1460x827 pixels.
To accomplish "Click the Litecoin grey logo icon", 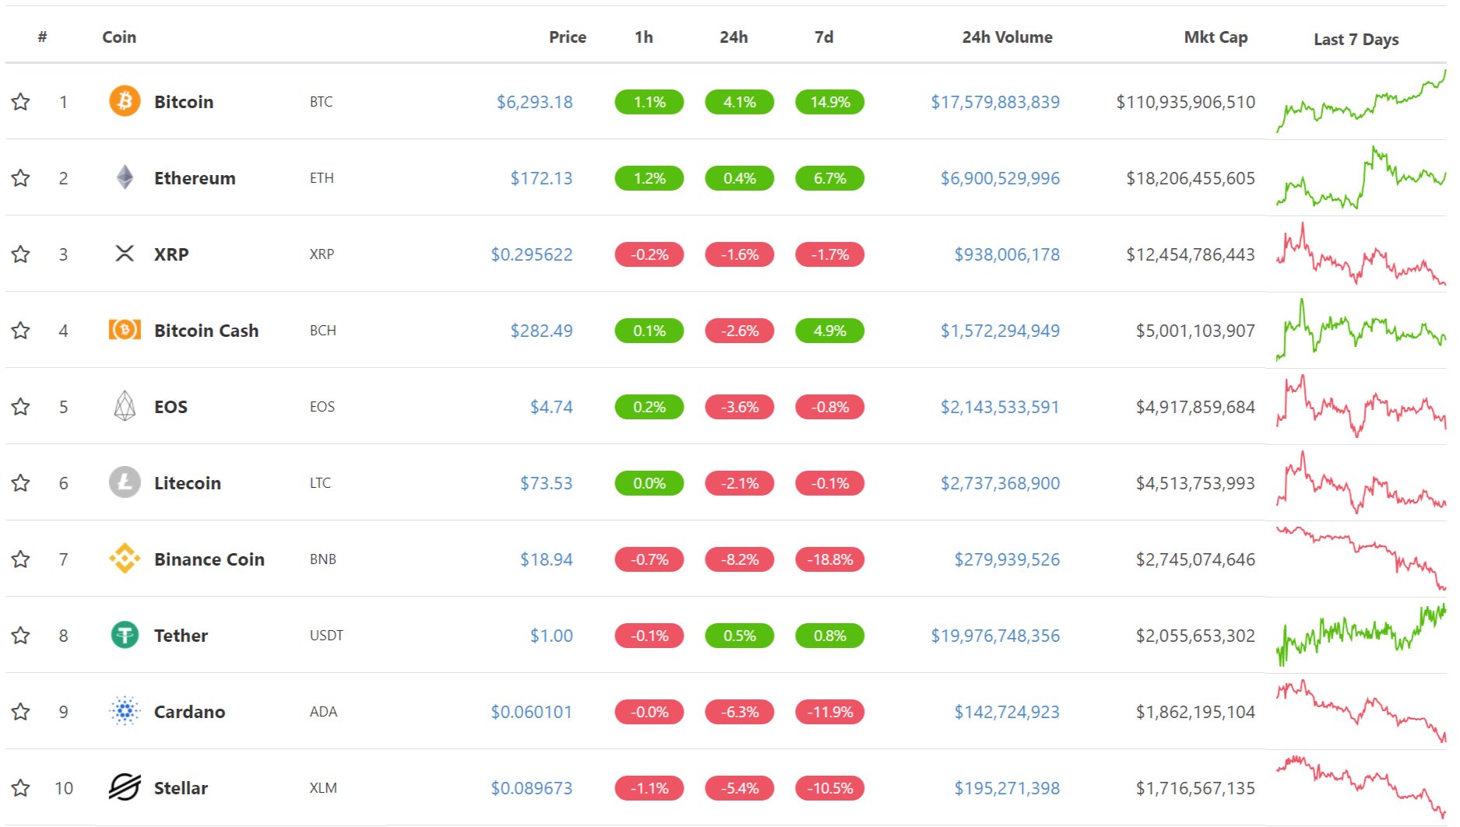I will 125,482.
